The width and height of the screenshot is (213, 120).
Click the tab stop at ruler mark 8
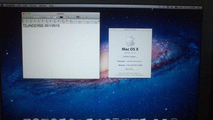coord(55,21)
